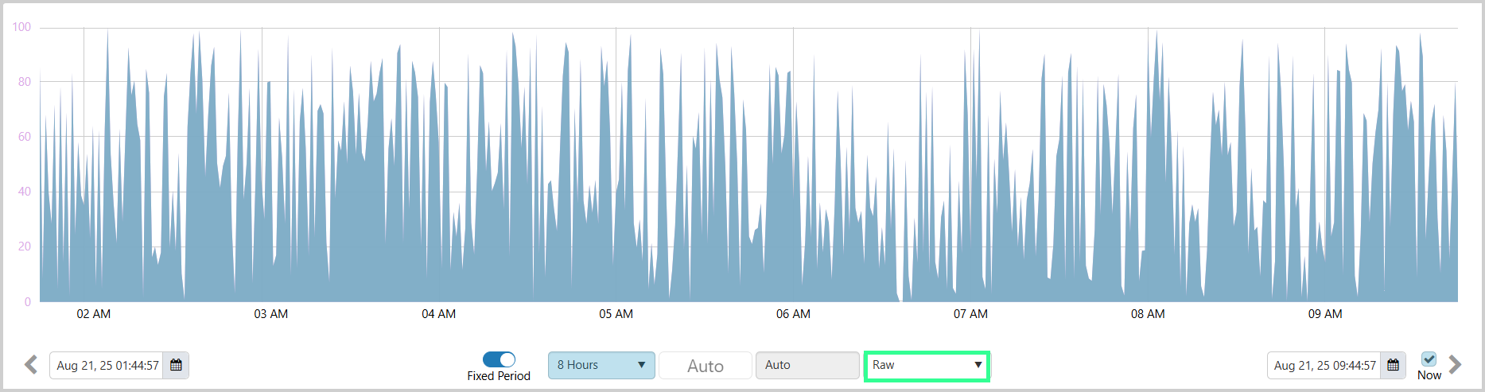Open the end date calendar picker
This screenshot has width=1485, height=392.
1393,365
